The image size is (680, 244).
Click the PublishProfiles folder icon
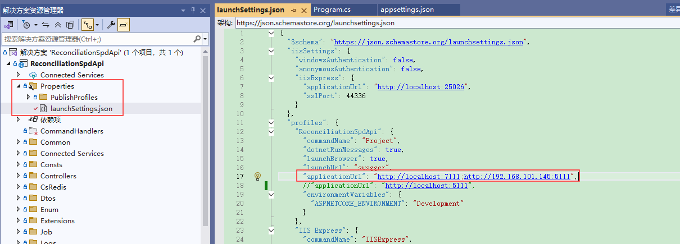[x=43, y=98]
